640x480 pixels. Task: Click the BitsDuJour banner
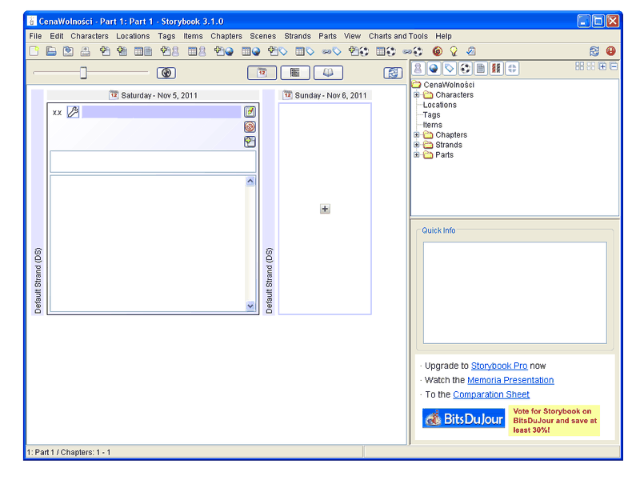(x=463, y=418)
